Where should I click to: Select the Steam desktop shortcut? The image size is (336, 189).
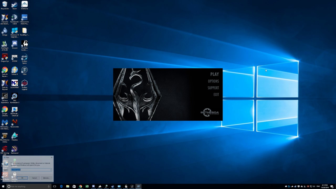tap(14, 5)
